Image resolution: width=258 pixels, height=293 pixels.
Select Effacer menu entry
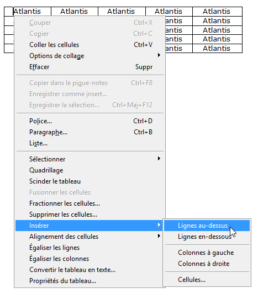point(90,67)
